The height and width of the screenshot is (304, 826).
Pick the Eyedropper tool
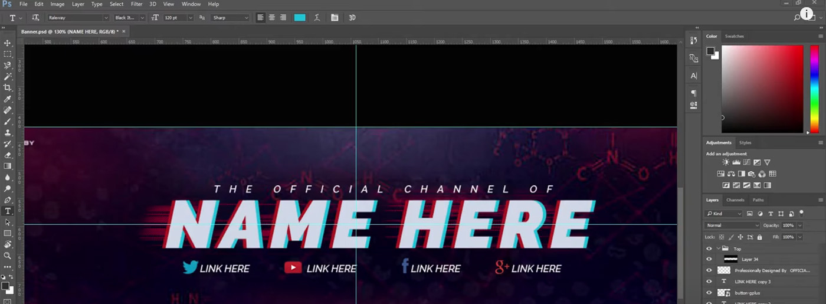pyautogui.click(x=8, y=99)
